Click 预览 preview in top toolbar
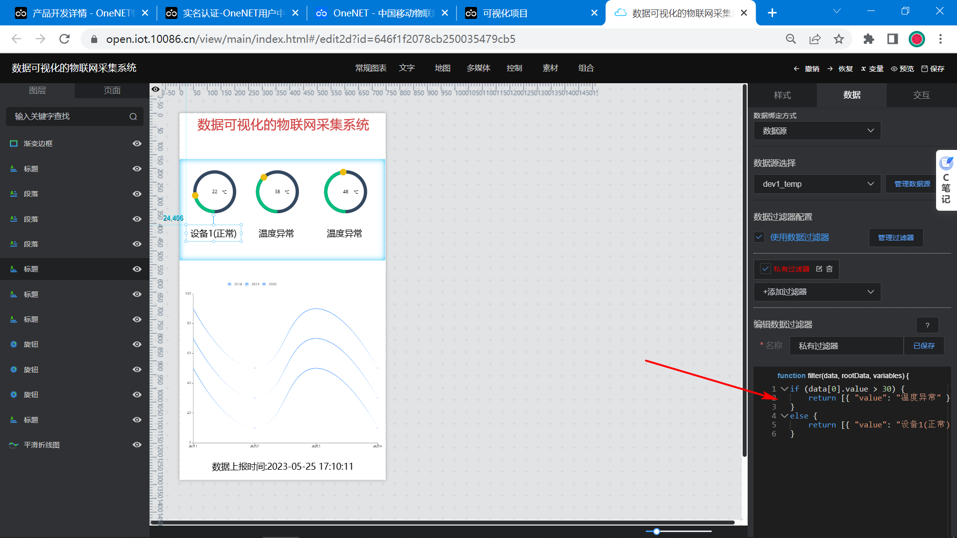 (x=902, y=69)
